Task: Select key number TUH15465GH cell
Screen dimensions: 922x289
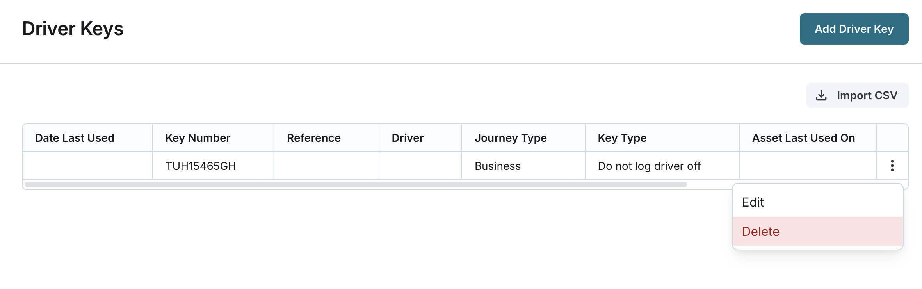Action: [x=201, y=166]
